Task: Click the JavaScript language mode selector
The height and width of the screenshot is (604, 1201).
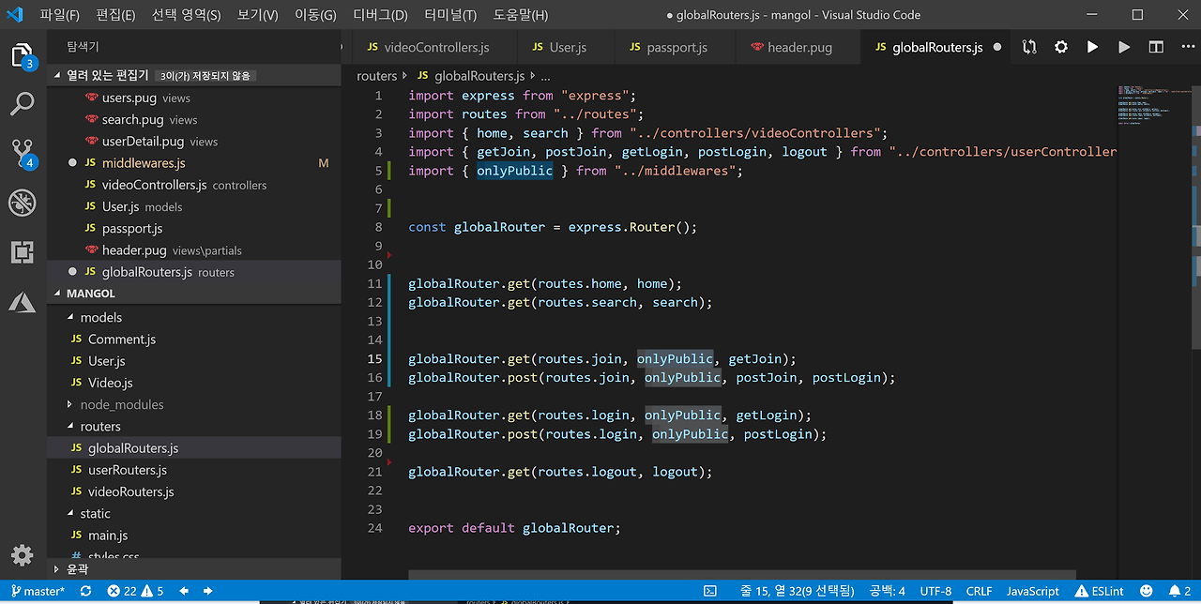Action: pyautogui.click(x=1032, y=591)
